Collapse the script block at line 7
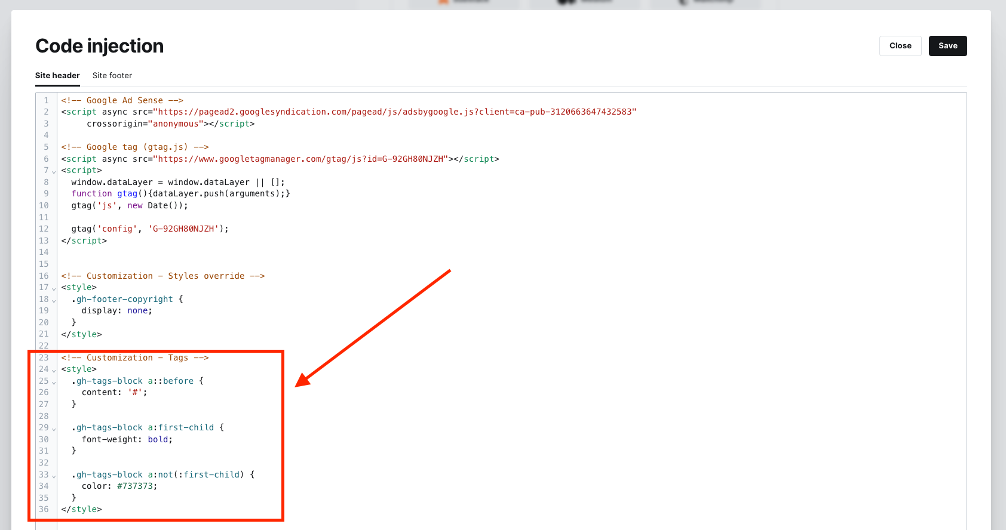Screen dimensions: 1006x530 [x=54, y=171]
